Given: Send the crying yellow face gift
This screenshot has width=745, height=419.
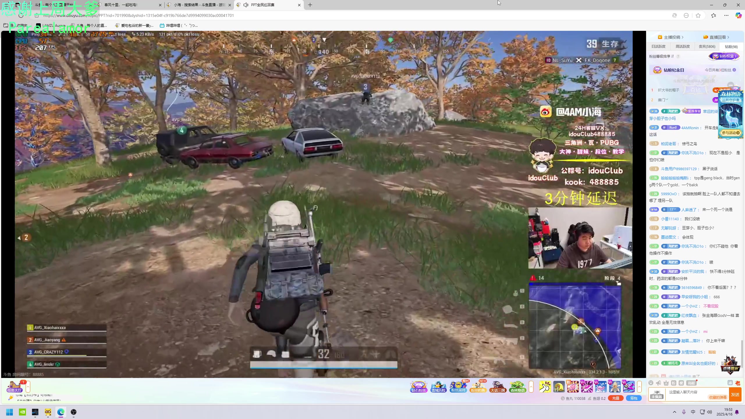Looking at the screenshot, I should tap(559, 387).
